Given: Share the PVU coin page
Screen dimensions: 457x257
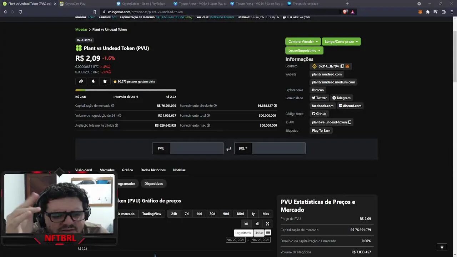Looking at the screenshot, I should 81,81.
